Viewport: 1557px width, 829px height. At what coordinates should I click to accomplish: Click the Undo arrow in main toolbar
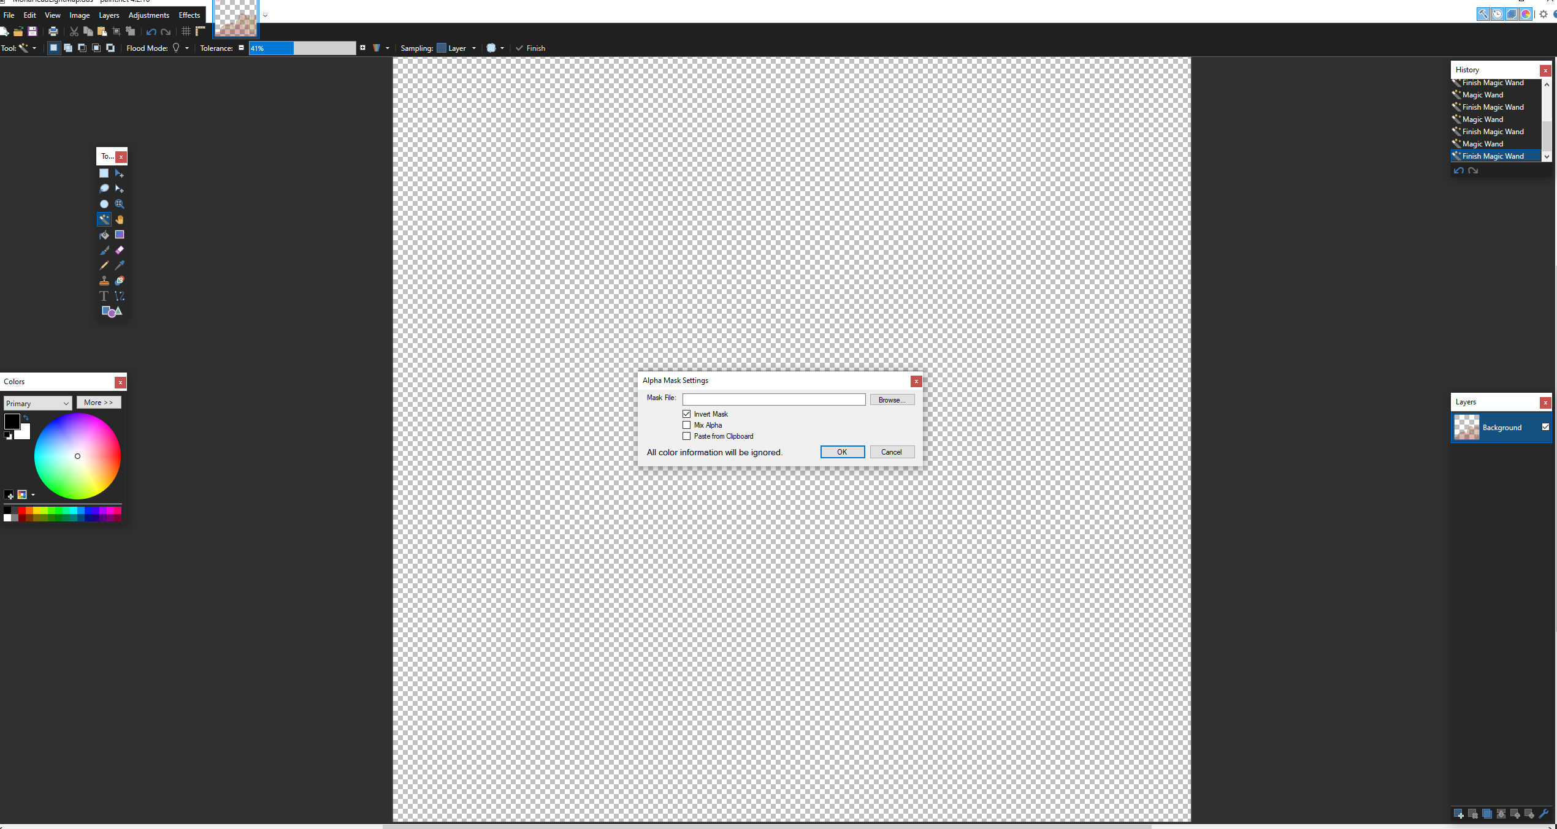151,31
